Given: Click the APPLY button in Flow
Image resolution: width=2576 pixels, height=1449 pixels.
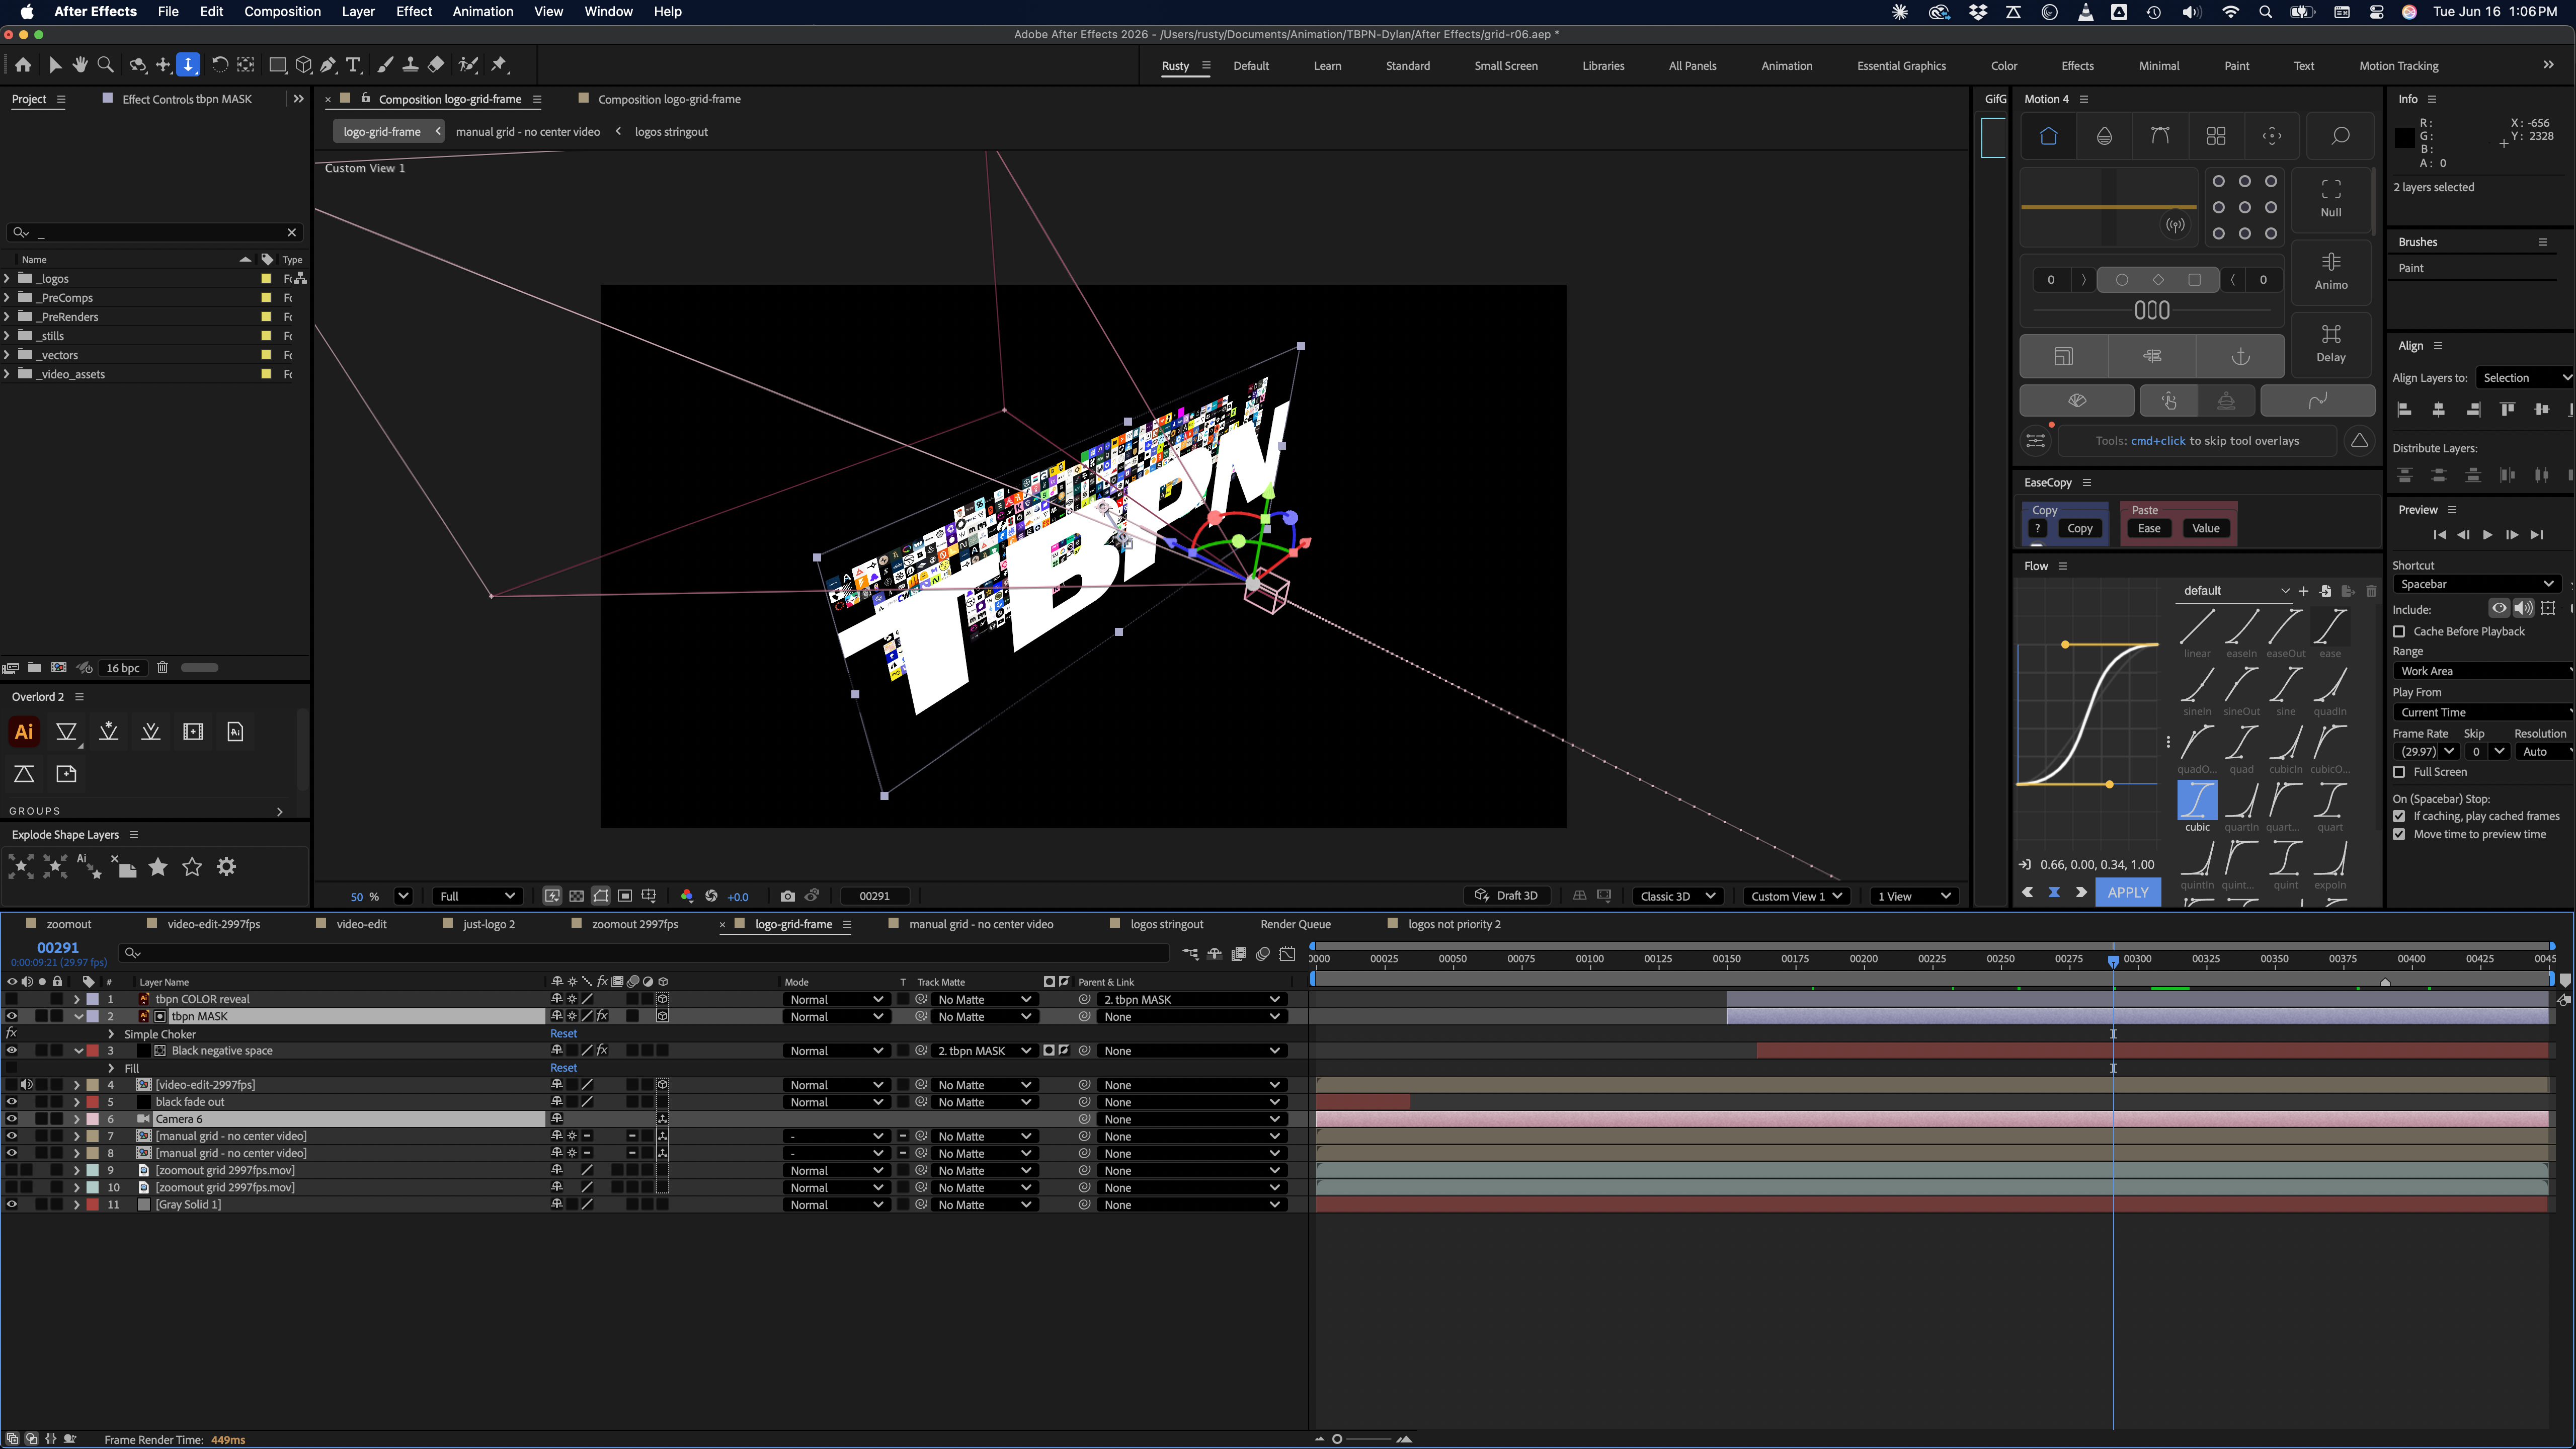Looking at the screenshot, I should [x=2127, y=892].
